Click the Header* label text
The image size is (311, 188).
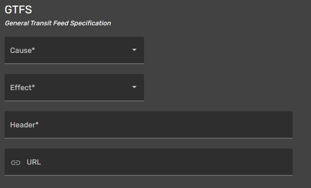click(x=24, y=125)
